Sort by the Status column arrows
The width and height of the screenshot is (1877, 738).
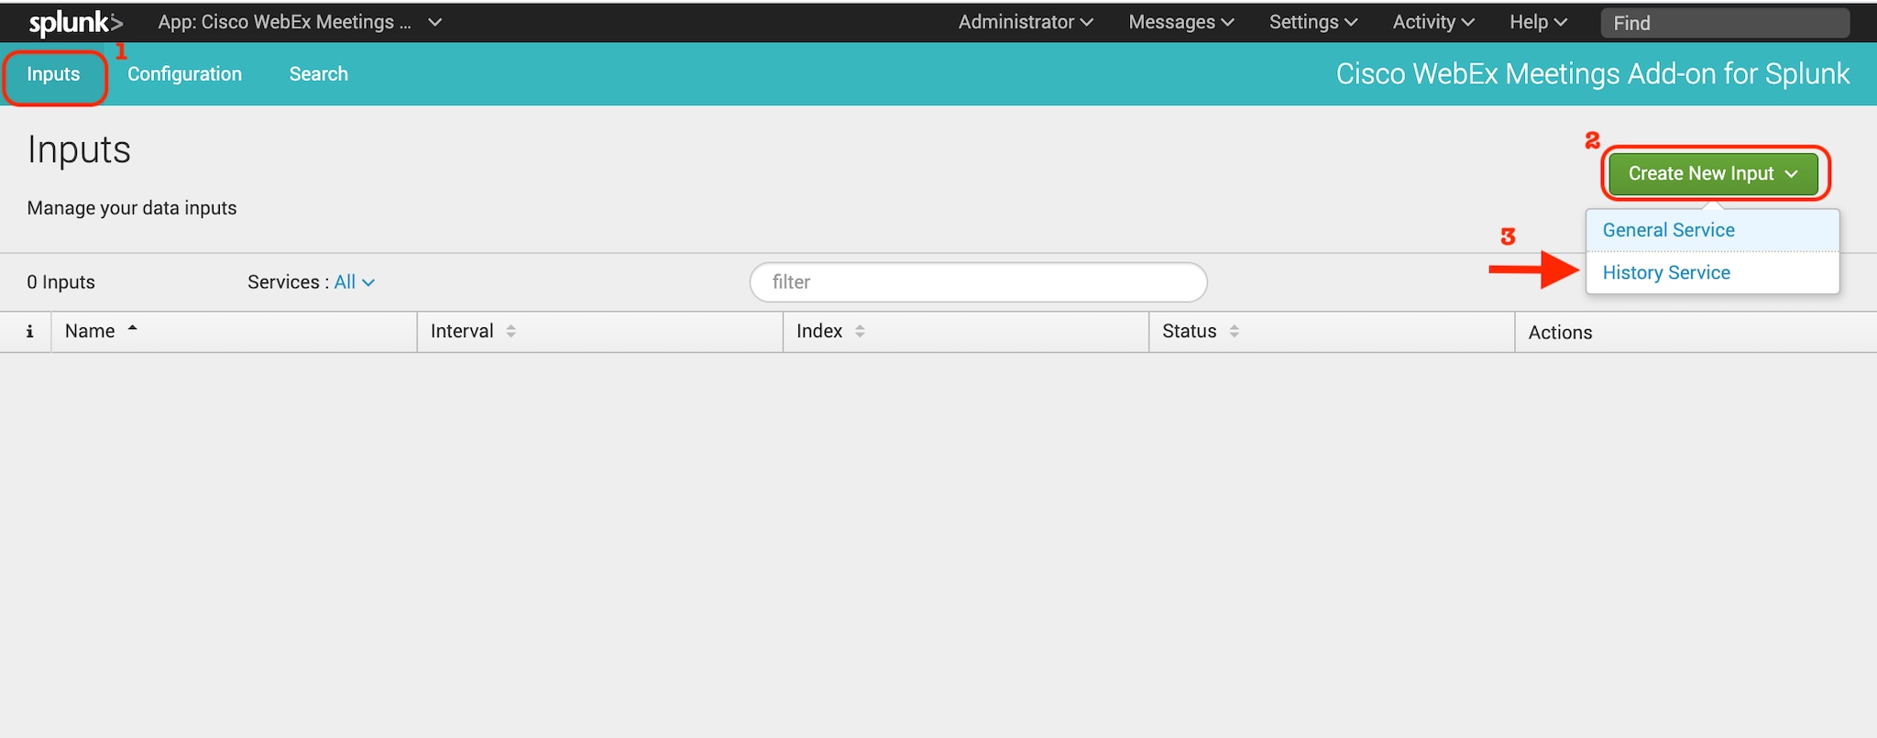pyautogui.click(x=1235, y=332)
